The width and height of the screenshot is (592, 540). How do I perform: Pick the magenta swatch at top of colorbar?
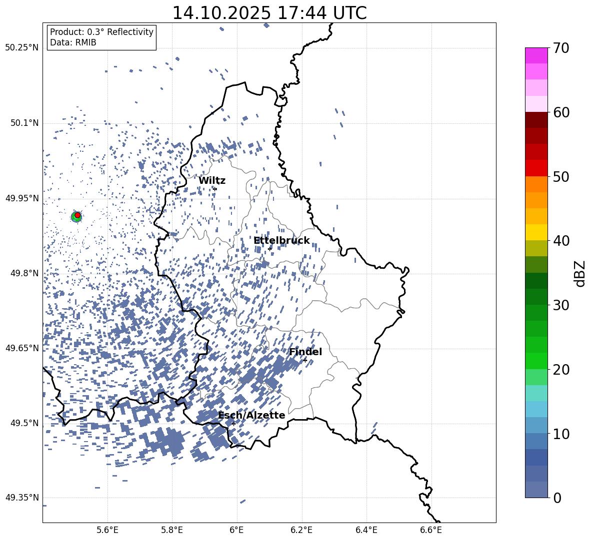click(x=536, y=55)
